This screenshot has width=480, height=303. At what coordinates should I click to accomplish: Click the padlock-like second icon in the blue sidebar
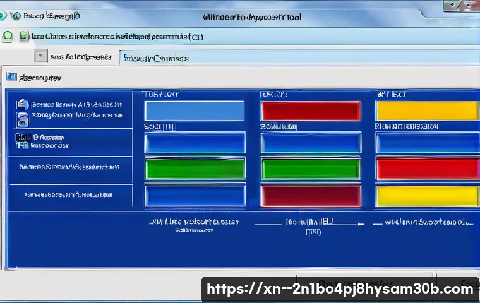coord(22,120)
